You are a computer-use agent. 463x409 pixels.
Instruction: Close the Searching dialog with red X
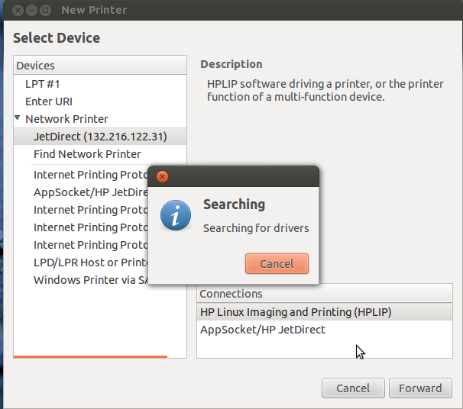click(x=162, y=176)
